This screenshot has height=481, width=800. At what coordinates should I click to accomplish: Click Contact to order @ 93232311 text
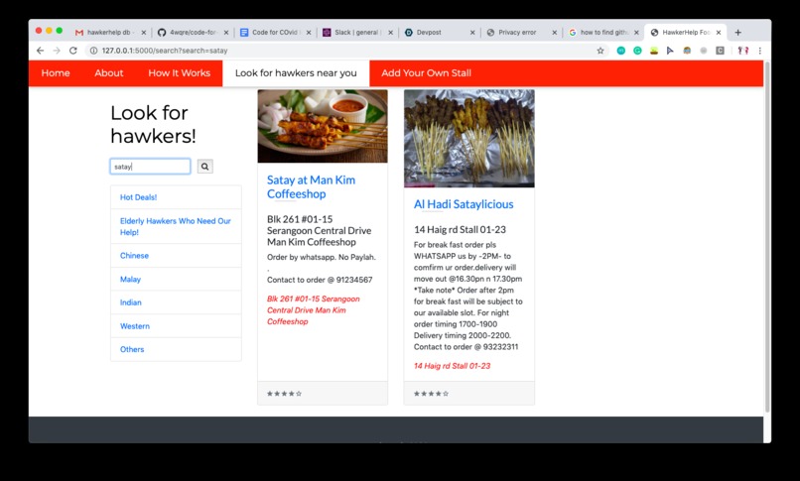pos(466,346)
